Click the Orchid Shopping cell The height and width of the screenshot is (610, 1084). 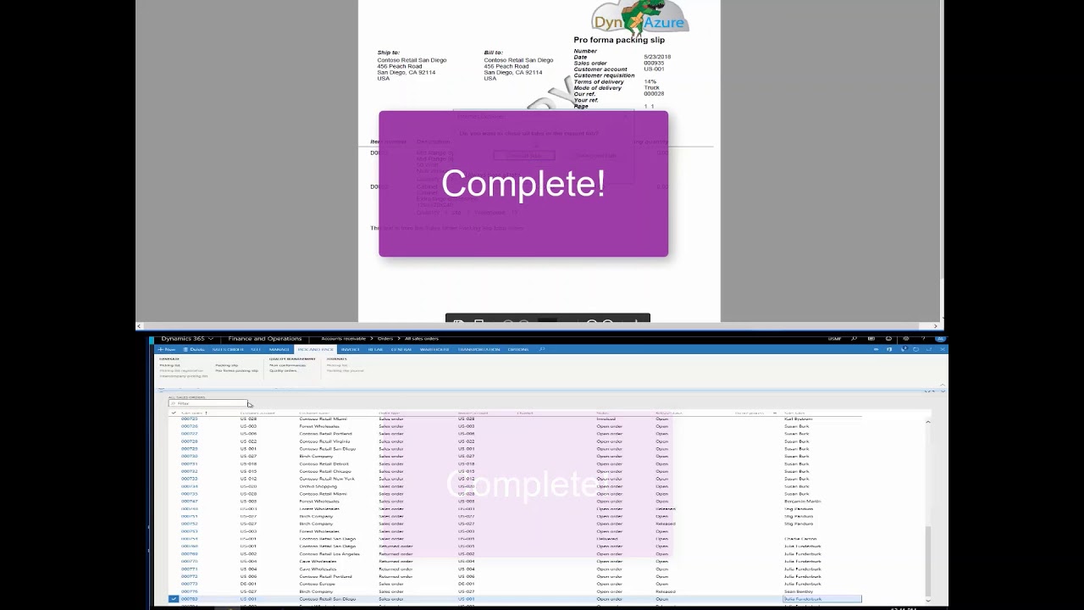(x=318, y=486)
